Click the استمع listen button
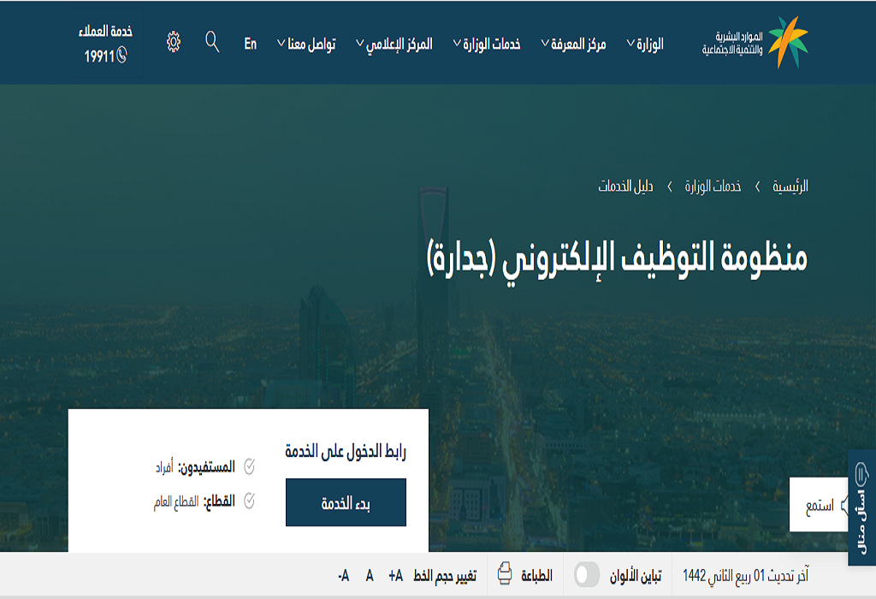The image size is (876, 599). pyautogui.click(x=819, y=505)
